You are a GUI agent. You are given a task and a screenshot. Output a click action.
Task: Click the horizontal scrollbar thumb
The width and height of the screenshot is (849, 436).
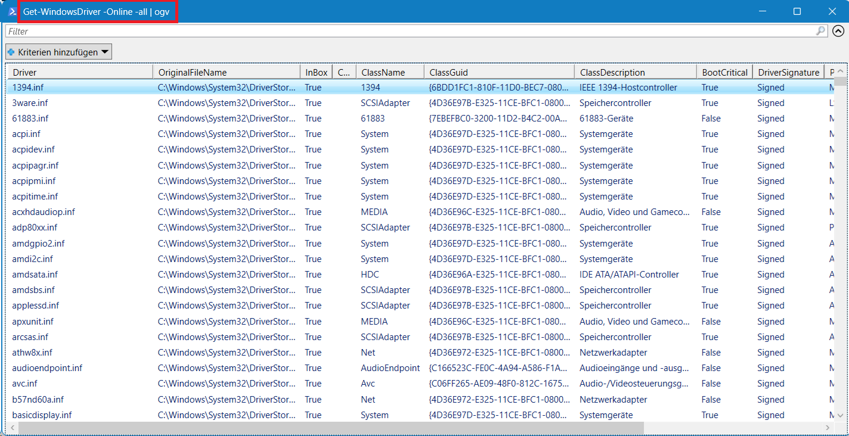[331, 428]
